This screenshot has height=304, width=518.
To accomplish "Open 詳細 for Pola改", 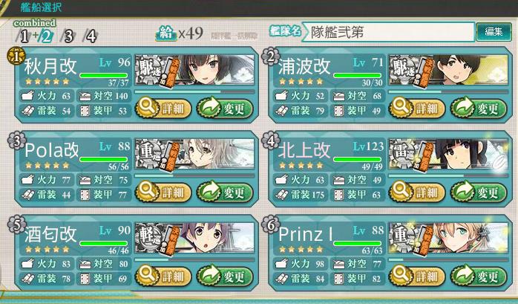I will [163, 193].
